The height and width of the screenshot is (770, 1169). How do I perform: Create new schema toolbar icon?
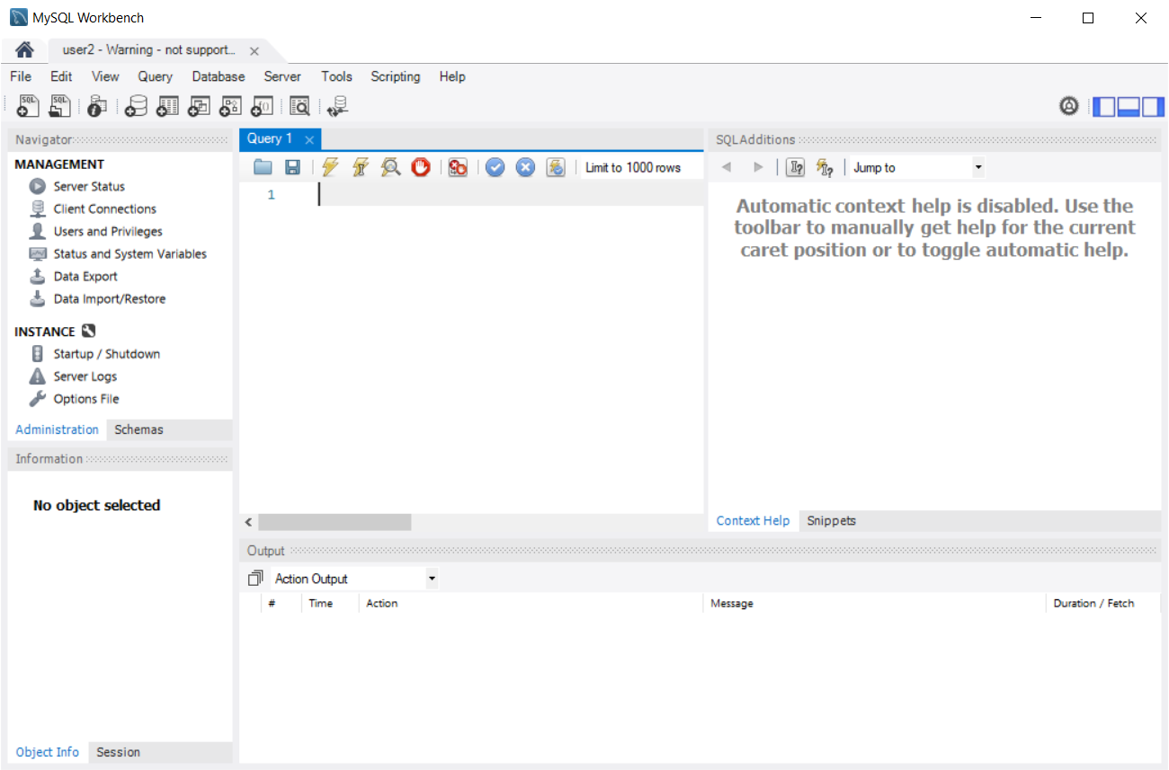[136, 106]
